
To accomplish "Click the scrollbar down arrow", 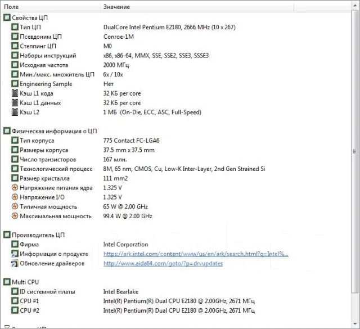I will coord(355,324).
